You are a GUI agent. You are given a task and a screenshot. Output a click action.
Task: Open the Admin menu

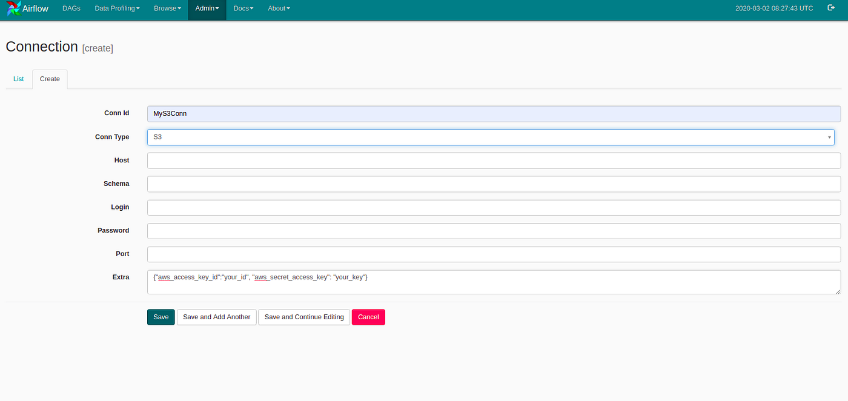pos(207,8)
